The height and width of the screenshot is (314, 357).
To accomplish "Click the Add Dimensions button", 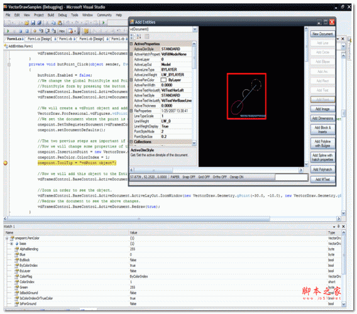I will (322, 118).
